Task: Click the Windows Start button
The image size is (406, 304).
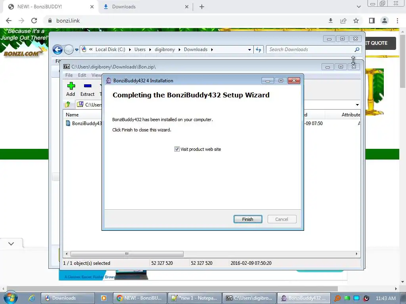Action: 10,298
